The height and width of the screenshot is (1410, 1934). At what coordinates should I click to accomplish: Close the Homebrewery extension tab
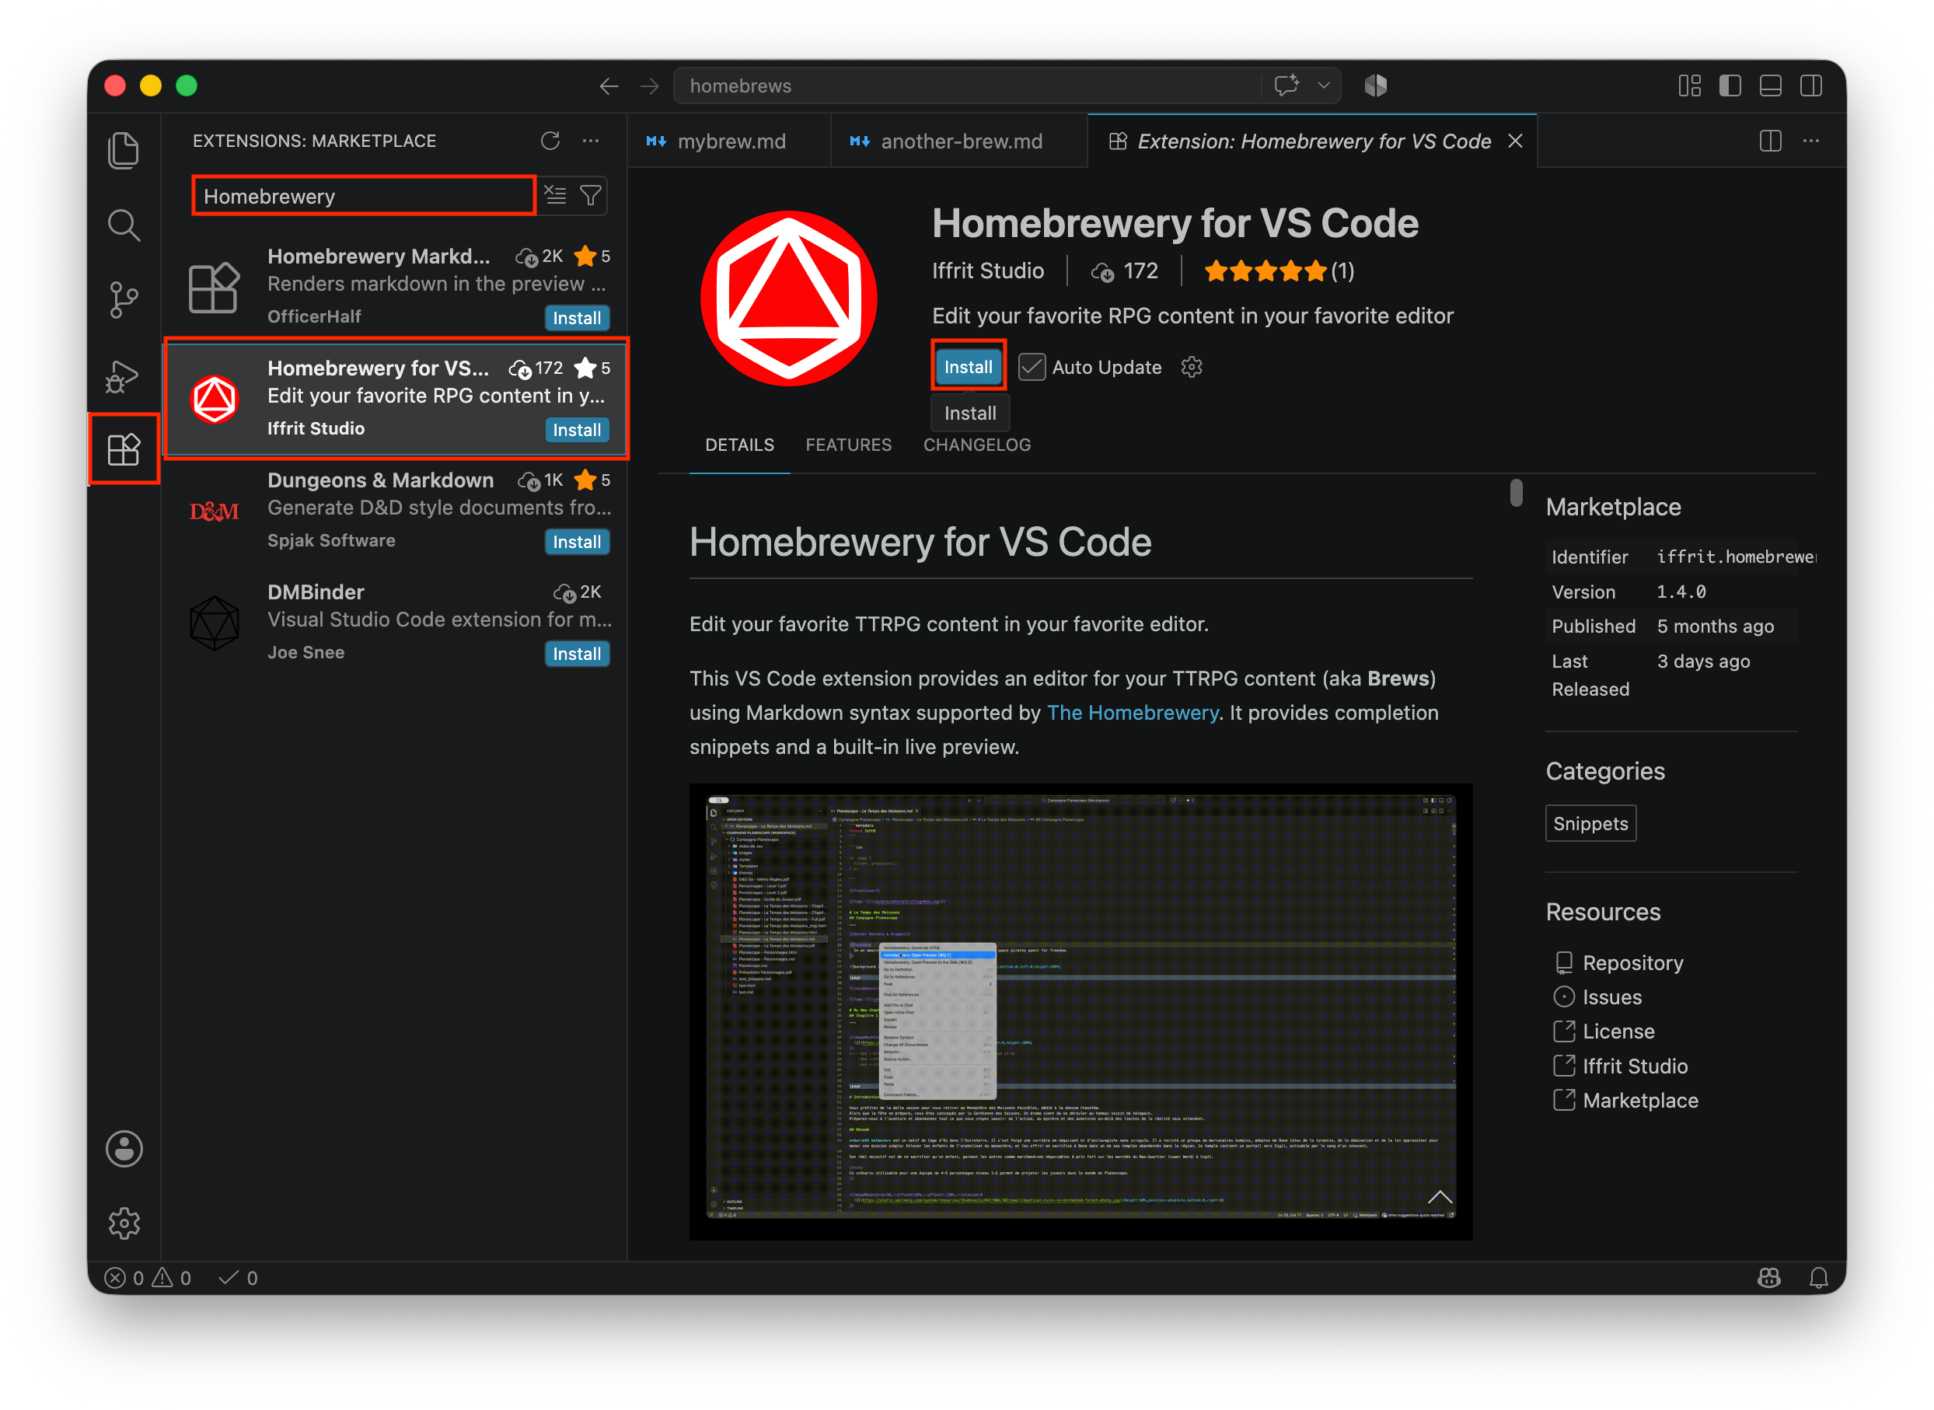[x=1515, y=141]
